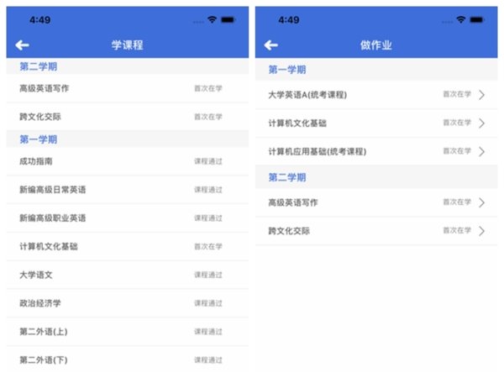This screenshot has width=504, height=378.
Task: Tap 计算机文化基础 in 学课程 list
Action: click(x=48, y=247)
